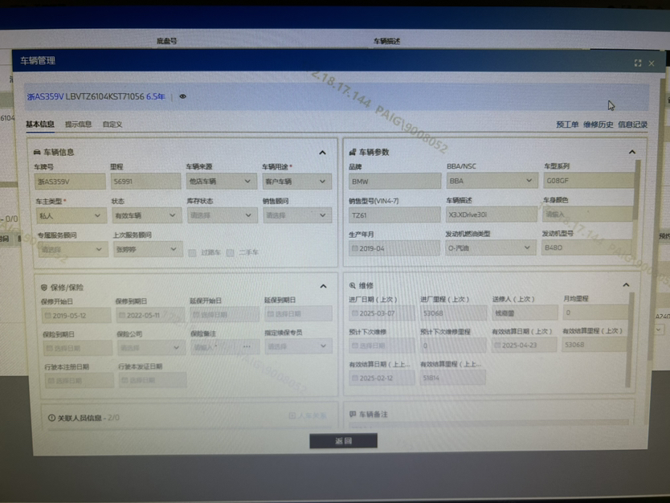Click the magnifier icon beside 维修
Image resolution: width=670 pixels, height=503 pixels.
pos(352,285)
